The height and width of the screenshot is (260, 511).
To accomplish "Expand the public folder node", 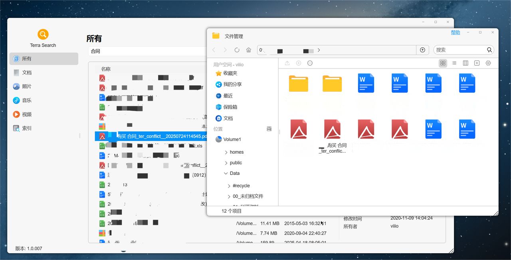I will point(226,163).
